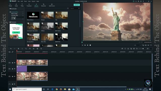Click the Filmora9 logo
Image resolution: width=161 pixels, height=91 pixels.
[13, 1]
